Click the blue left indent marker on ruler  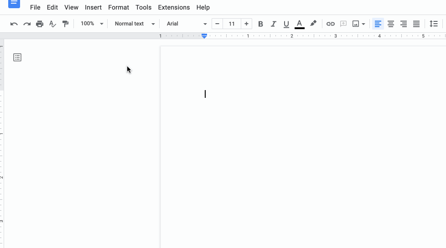(x=204, y=36)
